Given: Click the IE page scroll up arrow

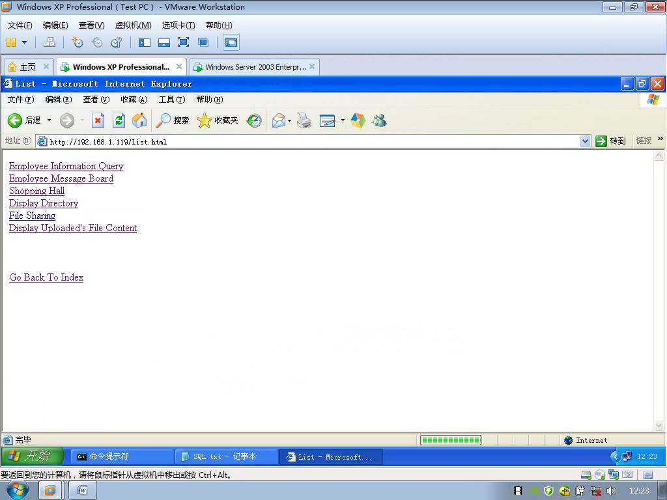Looking at the screenshot, I should click(659, 155).
